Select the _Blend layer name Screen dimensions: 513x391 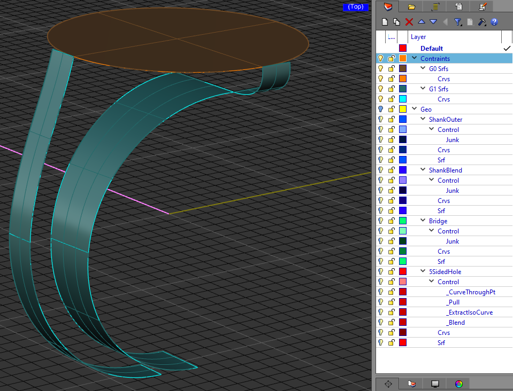pyautogui.click(x=455, y=323)
